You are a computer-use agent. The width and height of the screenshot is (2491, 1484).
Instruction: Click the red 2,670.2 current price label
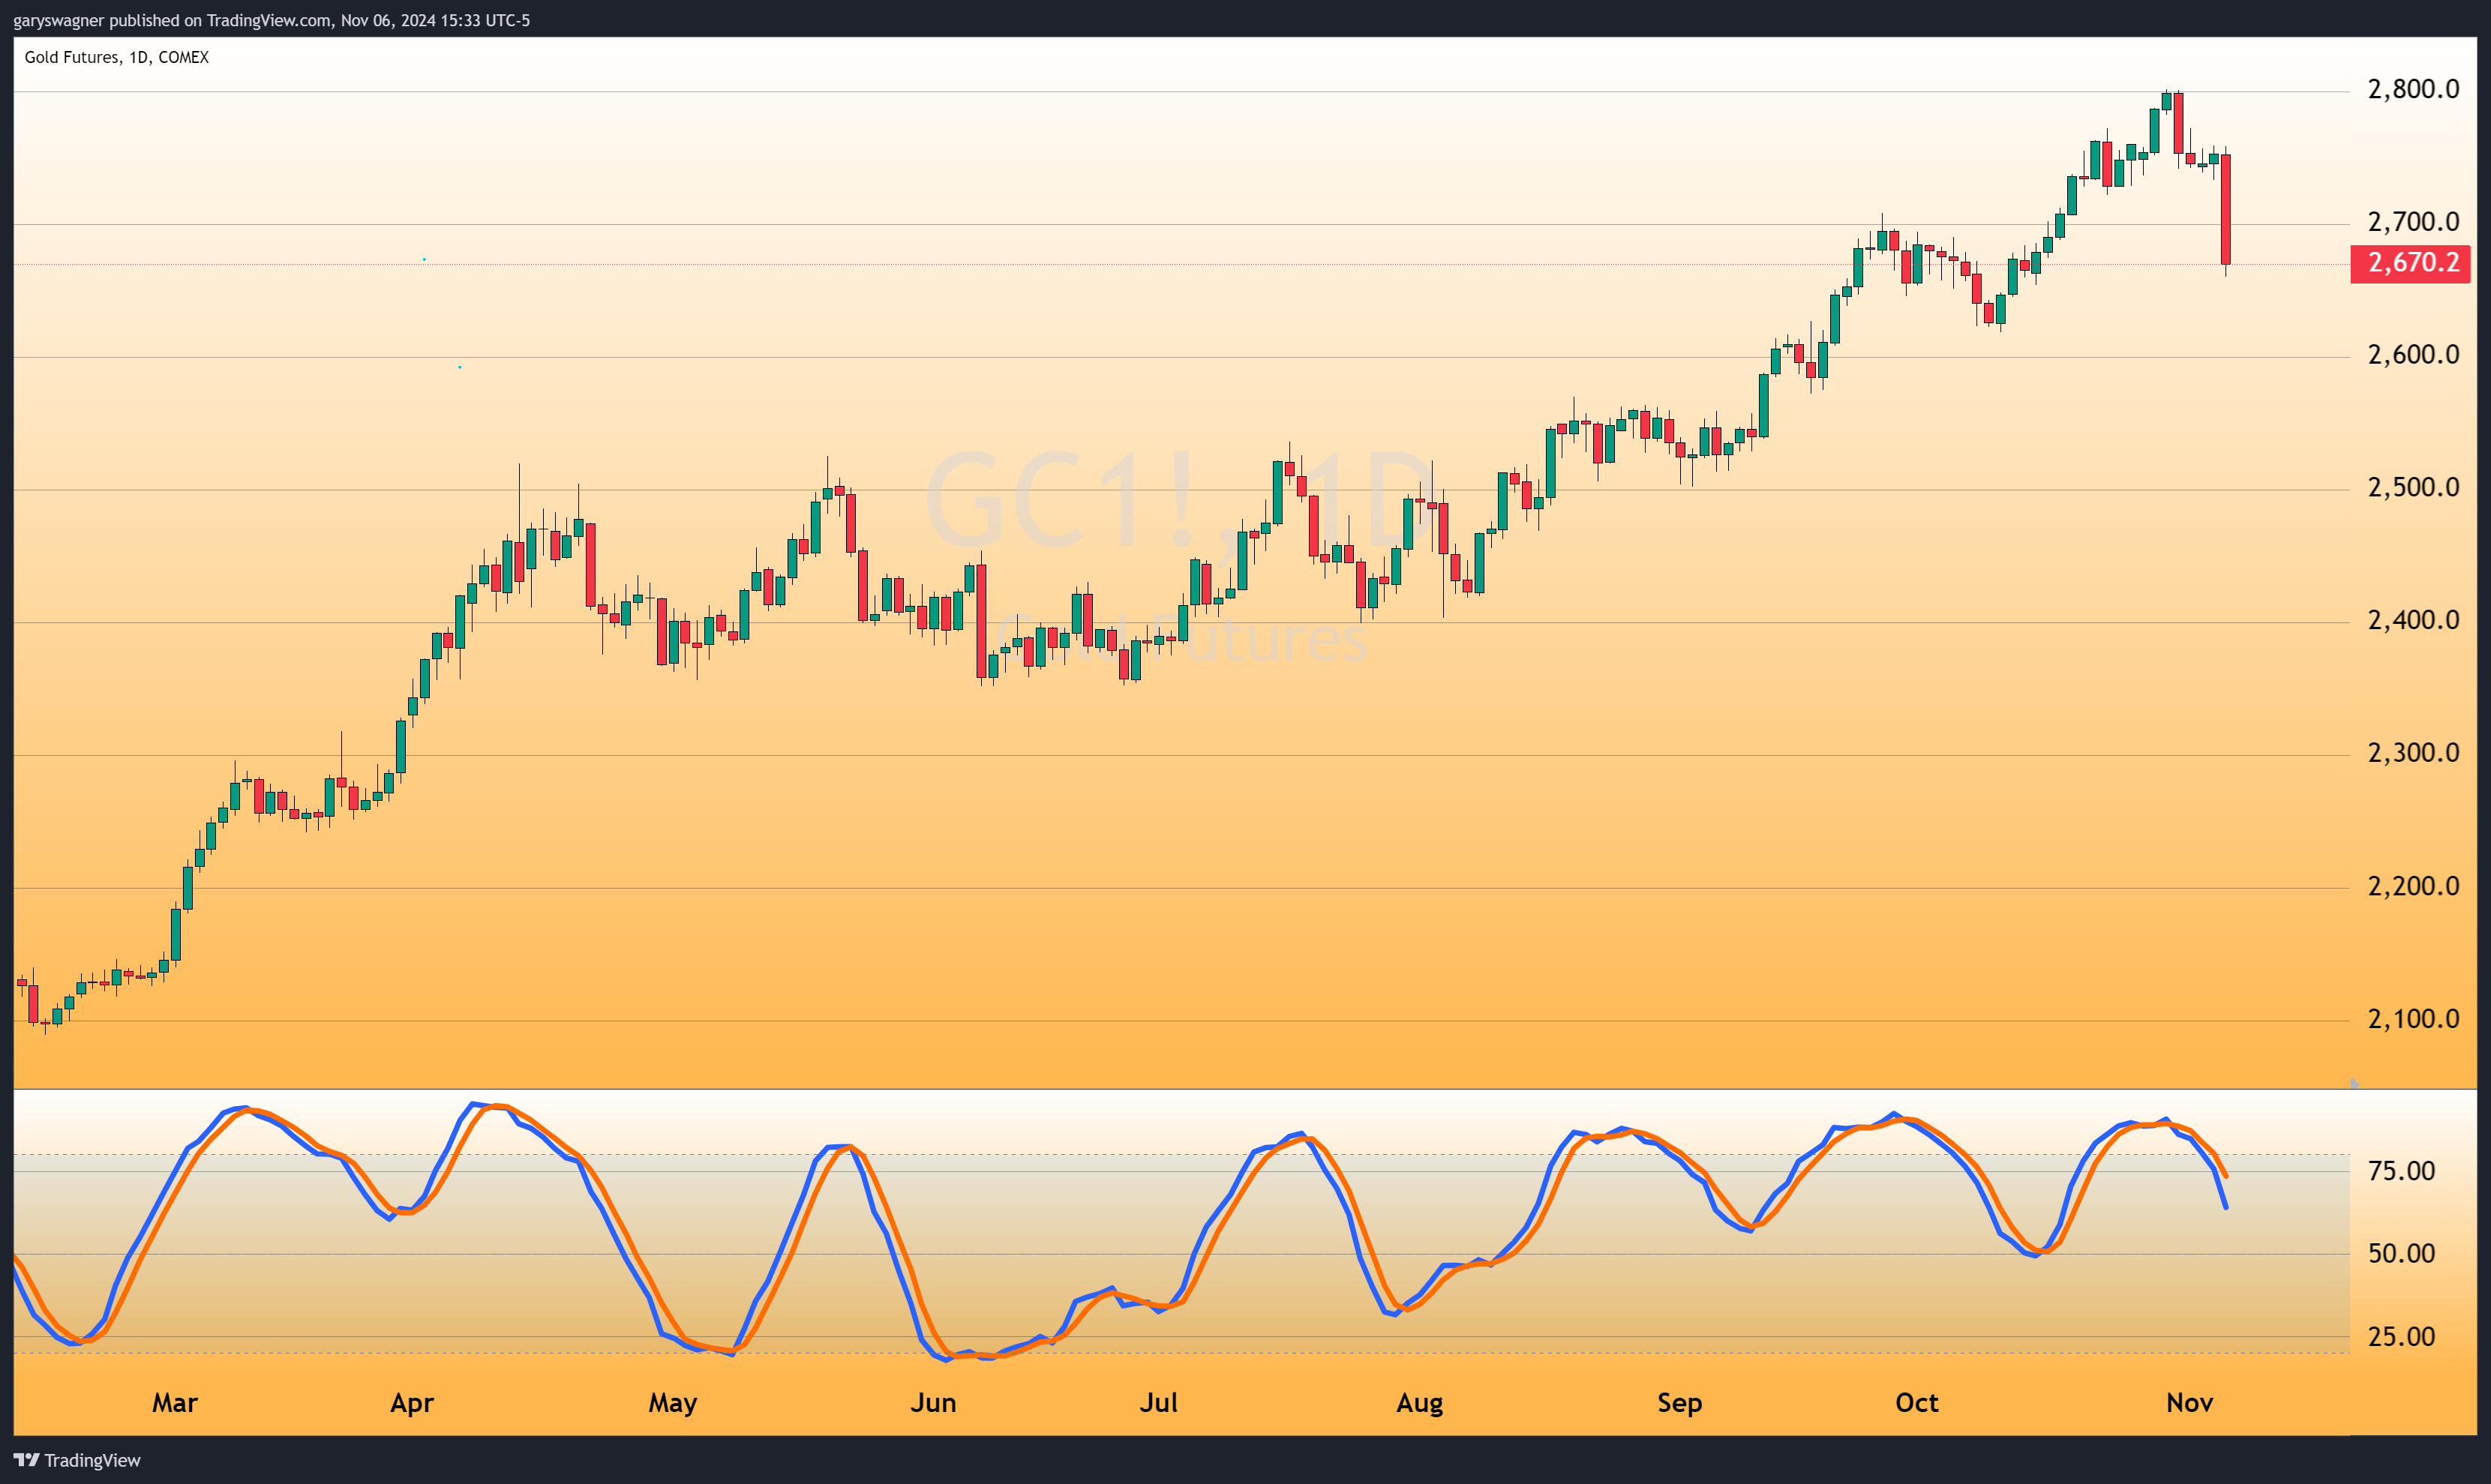[2411, 263]
